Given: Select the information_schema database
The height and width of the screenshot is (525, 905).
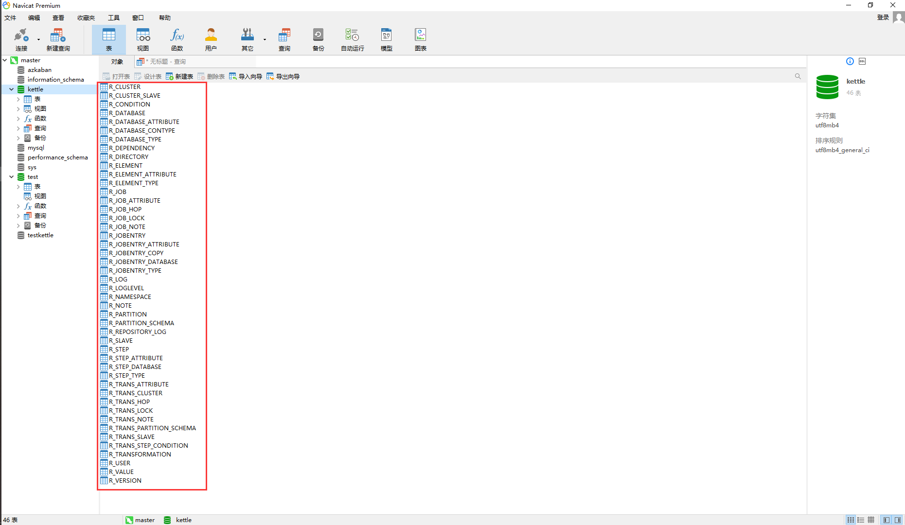Looking at the screenshot, I should coord(56,80).
